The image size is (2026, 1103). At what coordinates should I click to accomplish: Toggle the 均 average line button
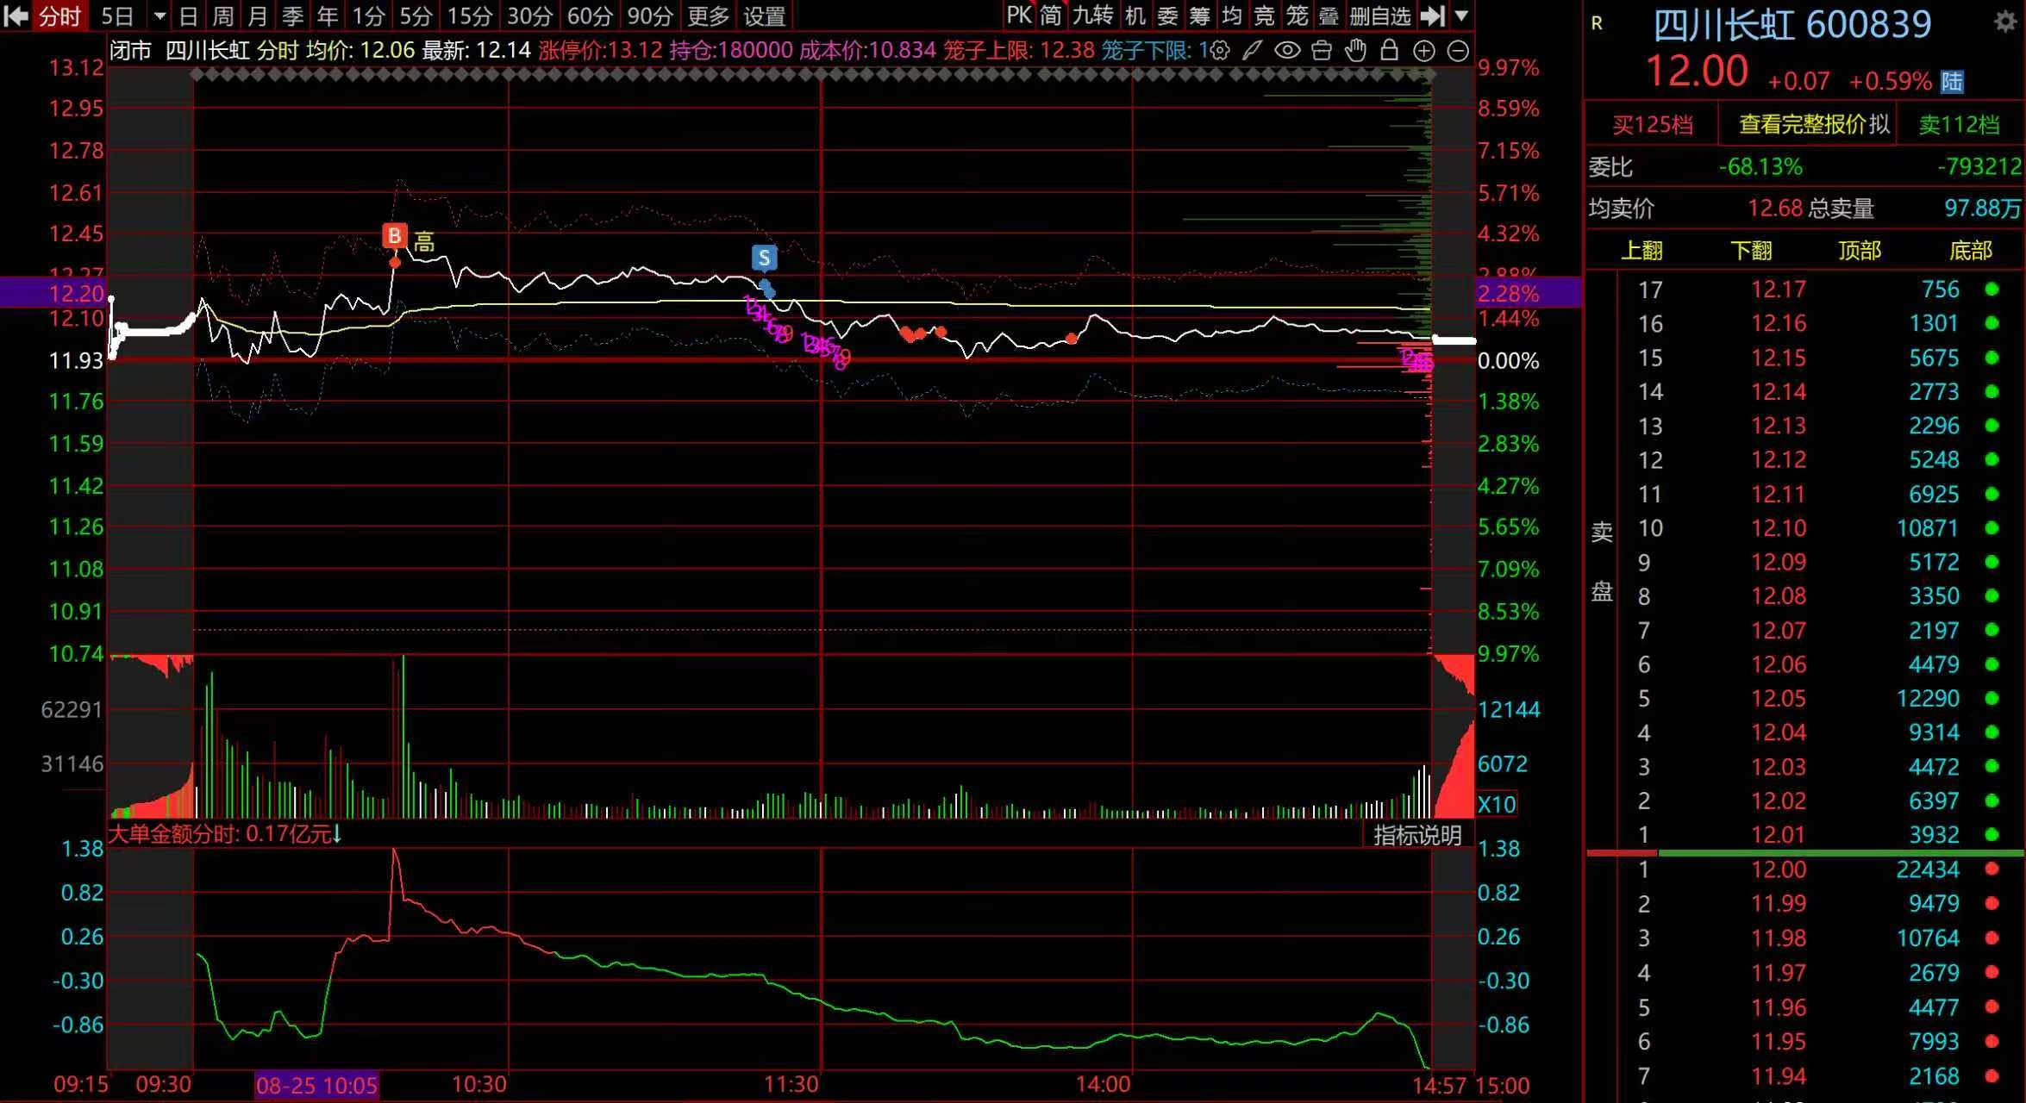click(x=1232, y=16)
